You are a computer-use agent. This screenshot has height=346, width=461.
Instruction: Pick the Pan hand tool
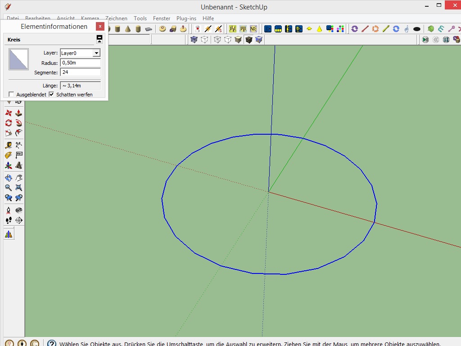(x=18, y=178)
